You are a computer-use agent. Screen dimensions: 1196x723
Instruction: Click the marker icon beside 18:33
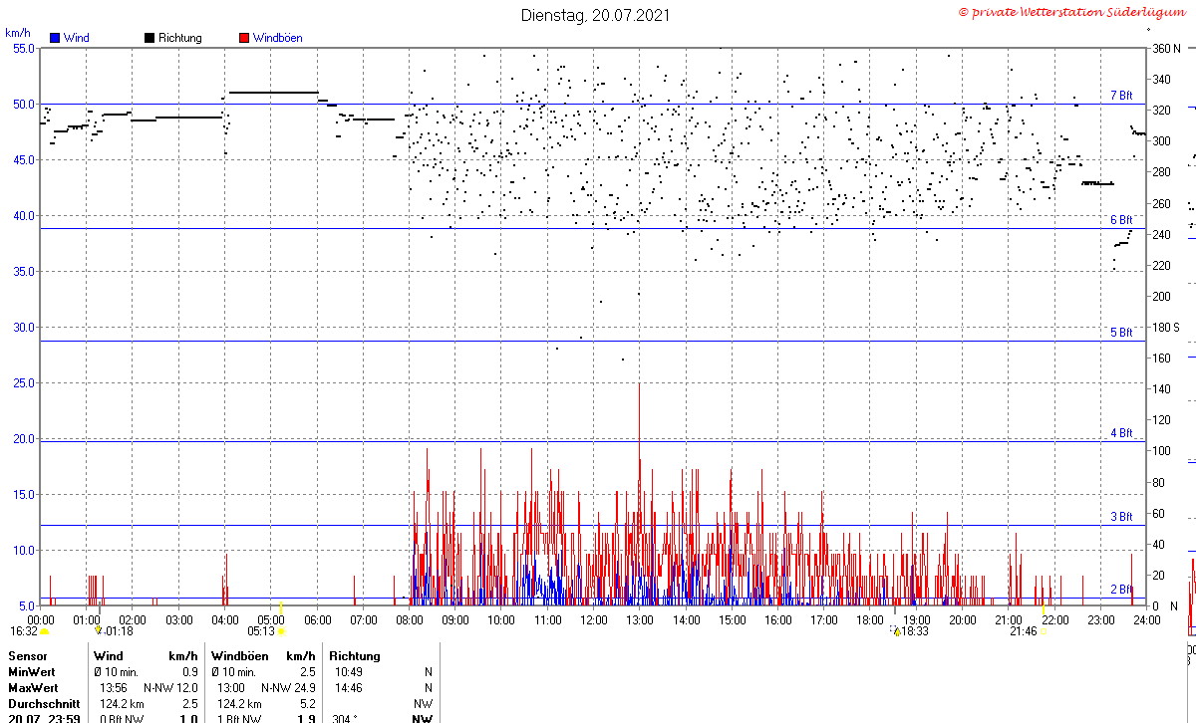(x=896, y=631)
